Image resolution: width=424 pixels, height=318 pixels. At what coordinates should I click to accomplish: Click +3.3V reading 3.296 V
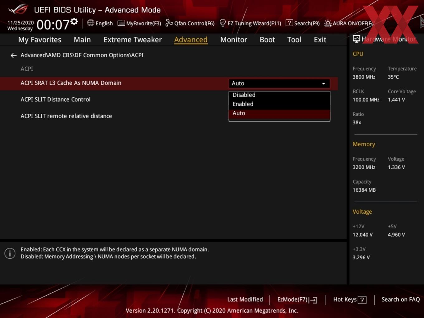[x=361, y=258]
